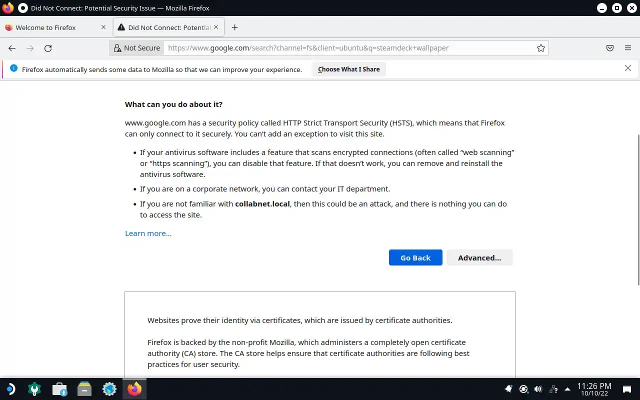The width and height of the screenshot is (640, 400).
Task: Click the 11:26 PM clock
Action: click(x=594, y=389)
